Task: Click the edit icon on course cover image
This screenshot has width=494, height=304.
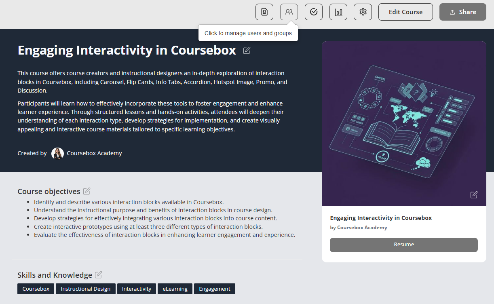Action: tap(474, 195)
